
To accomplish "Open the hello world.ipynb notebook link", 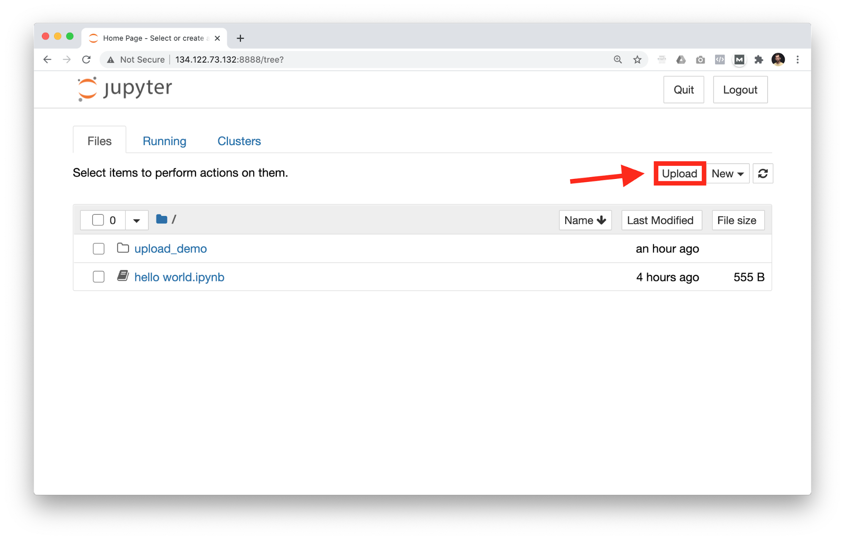I will 179,277.
